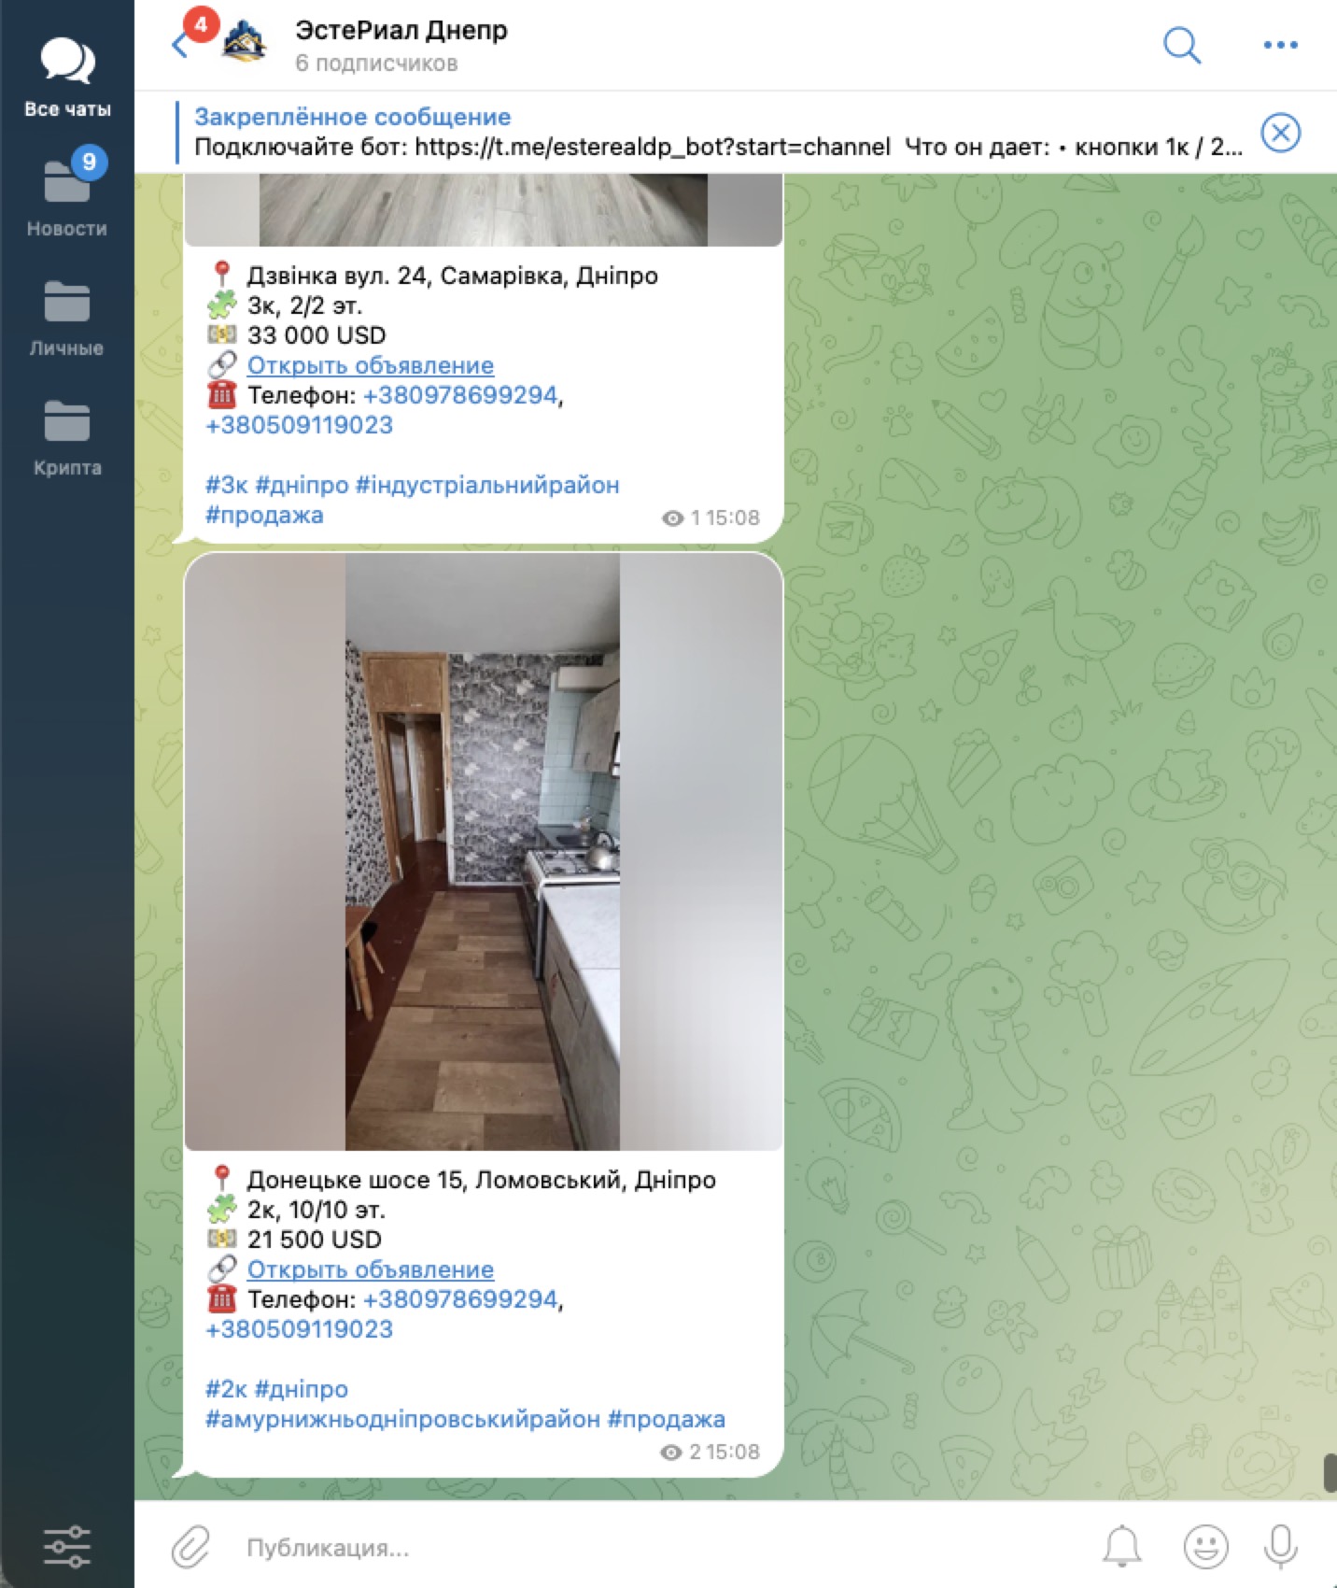The height and width of the screenshot is (1588, 1337).
Task: Click the back arrow to chat list
Action: 180,44
